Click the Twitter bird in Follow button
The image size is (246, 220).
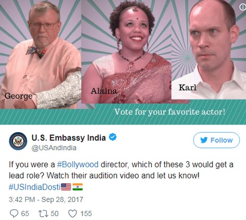[204, 140]
